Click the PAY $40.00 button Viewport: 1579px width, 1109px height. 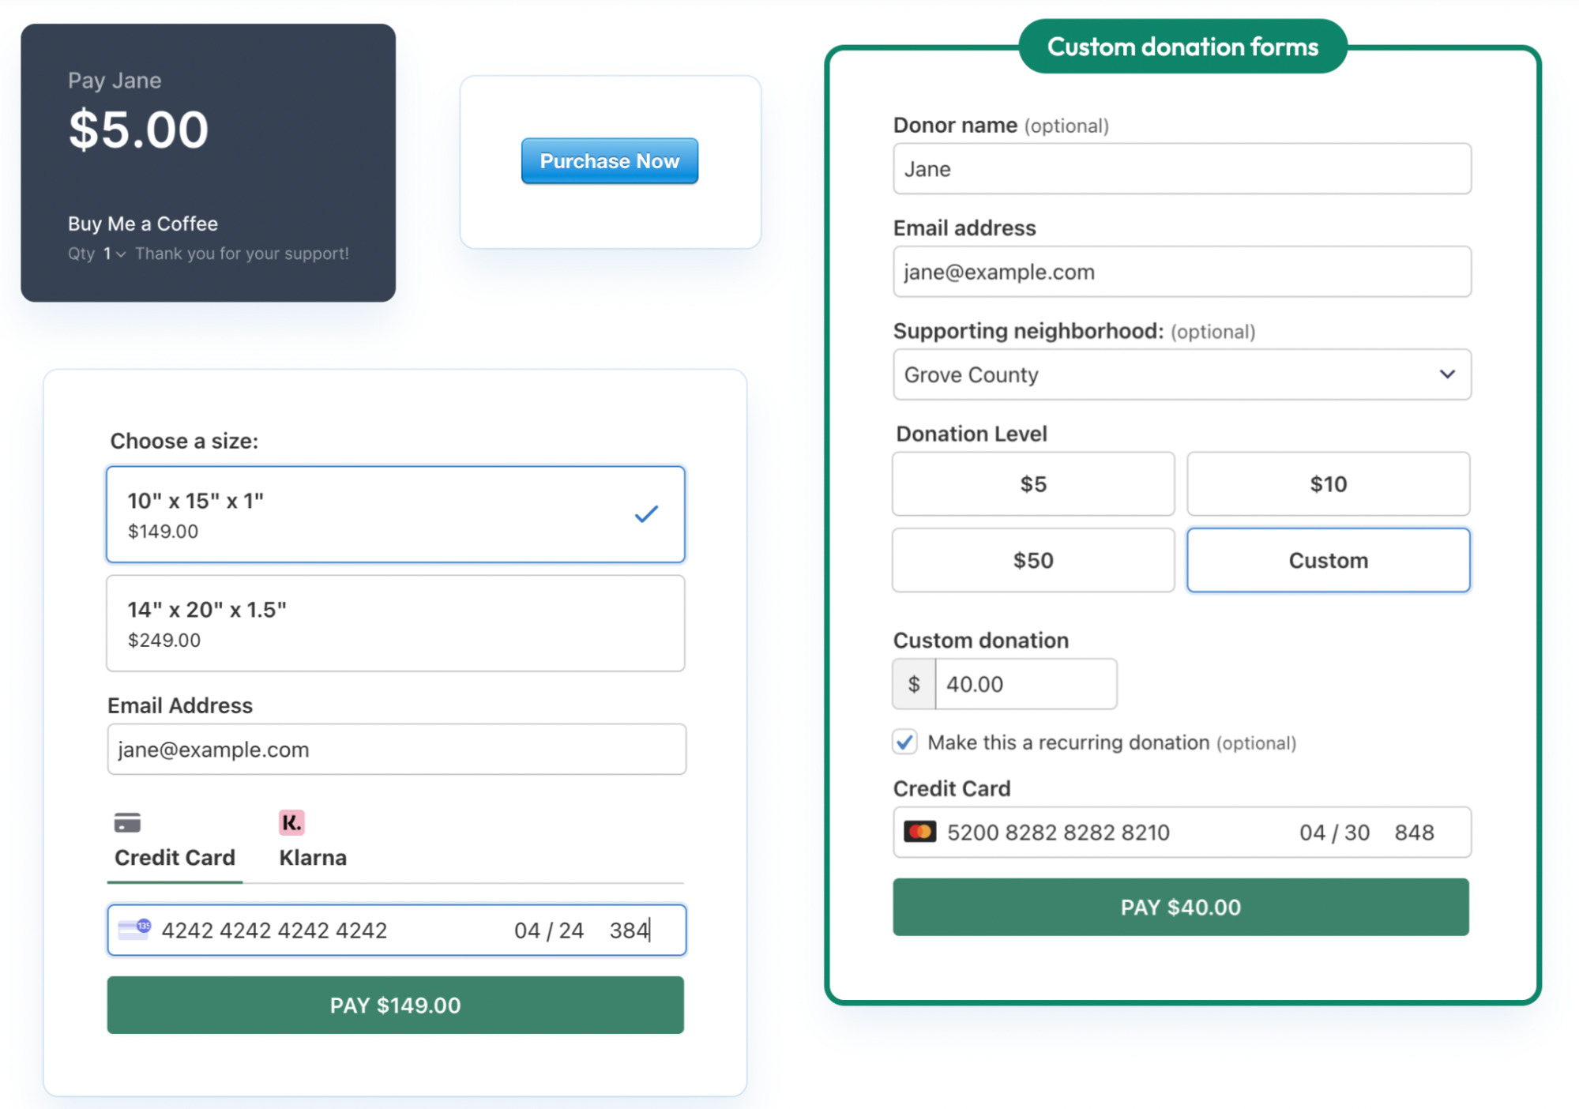1181,907
